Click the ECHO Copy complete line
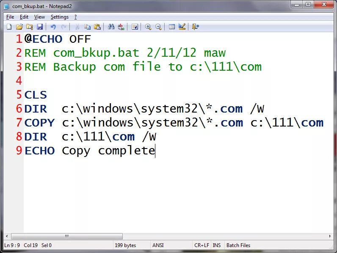Screen dimensions: 337x253 90,151
